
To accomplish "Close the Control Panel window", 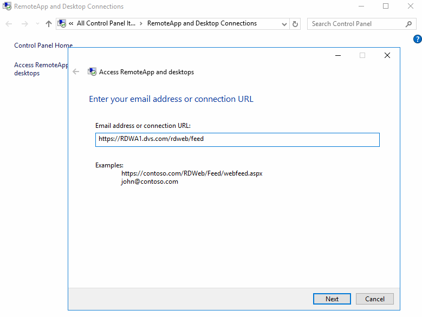I will 411,6.
